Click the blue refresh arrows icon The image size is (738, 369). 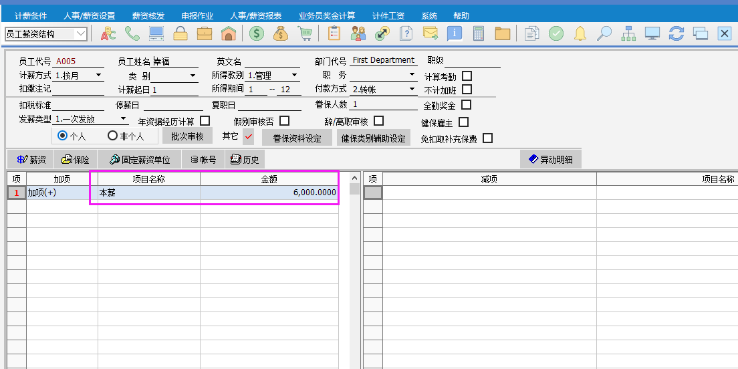click(x=676, y=33)
